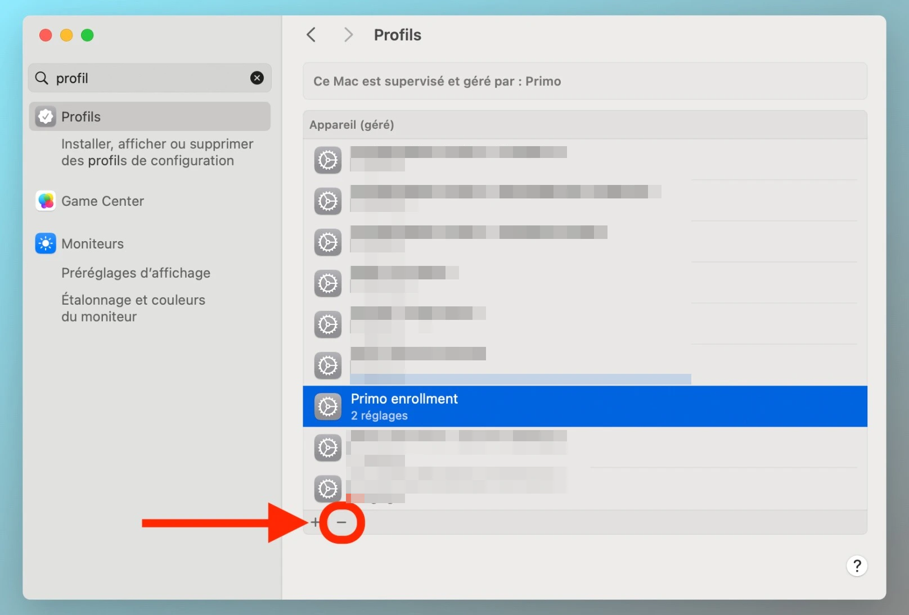This screenshot has height=615, width=909.
Task: Select 'Préréglages d'affichage' in the sidebar
Action: pyautogui.click(x=136, y=273)
